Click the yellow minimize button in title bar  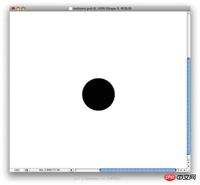click(18, 9)
